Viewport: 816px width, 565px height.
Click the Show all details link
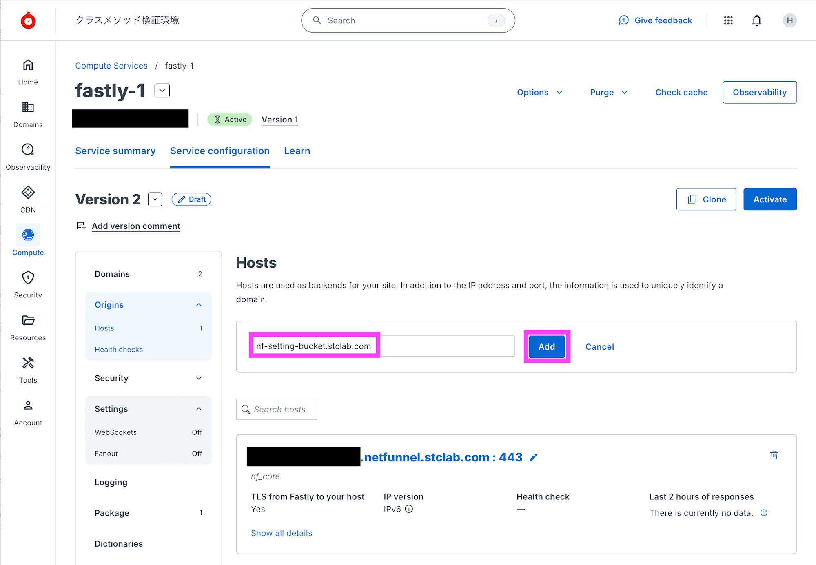click(x=282, y=533)
